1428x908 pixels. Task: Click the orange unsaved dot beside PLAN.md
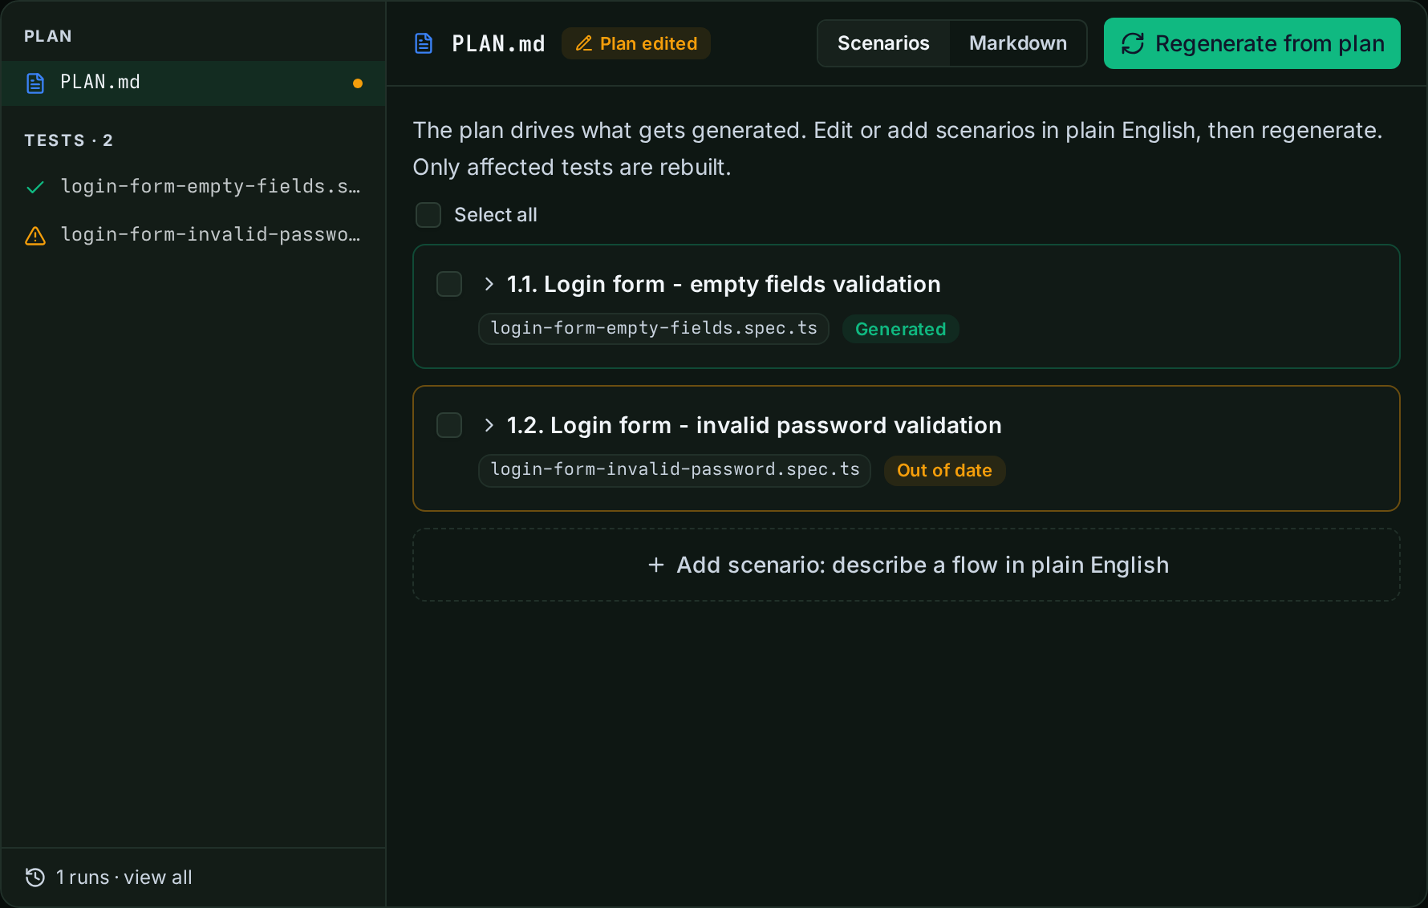pyautogui.click(x=358, y=83)
